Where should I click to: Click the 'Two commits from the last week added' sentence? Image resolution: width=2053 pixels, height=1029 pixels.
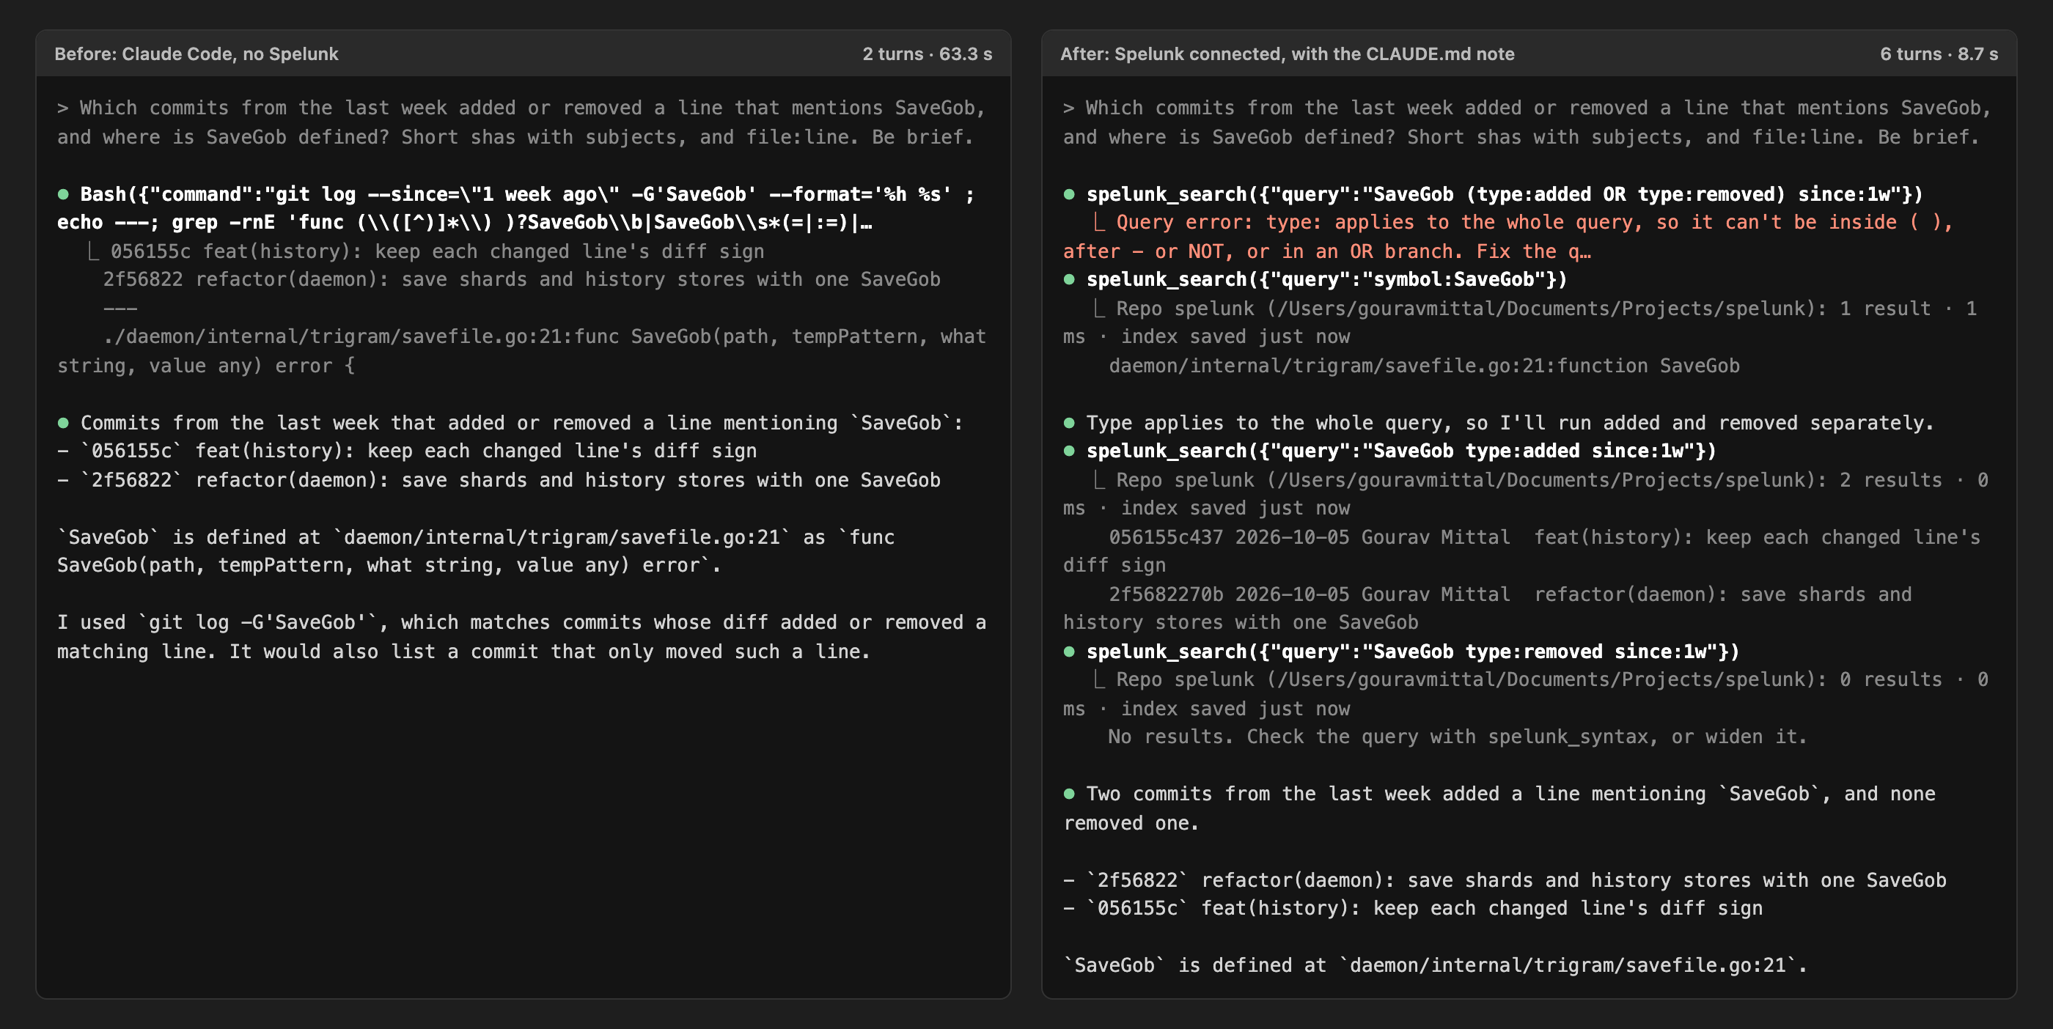point(1499,808)
